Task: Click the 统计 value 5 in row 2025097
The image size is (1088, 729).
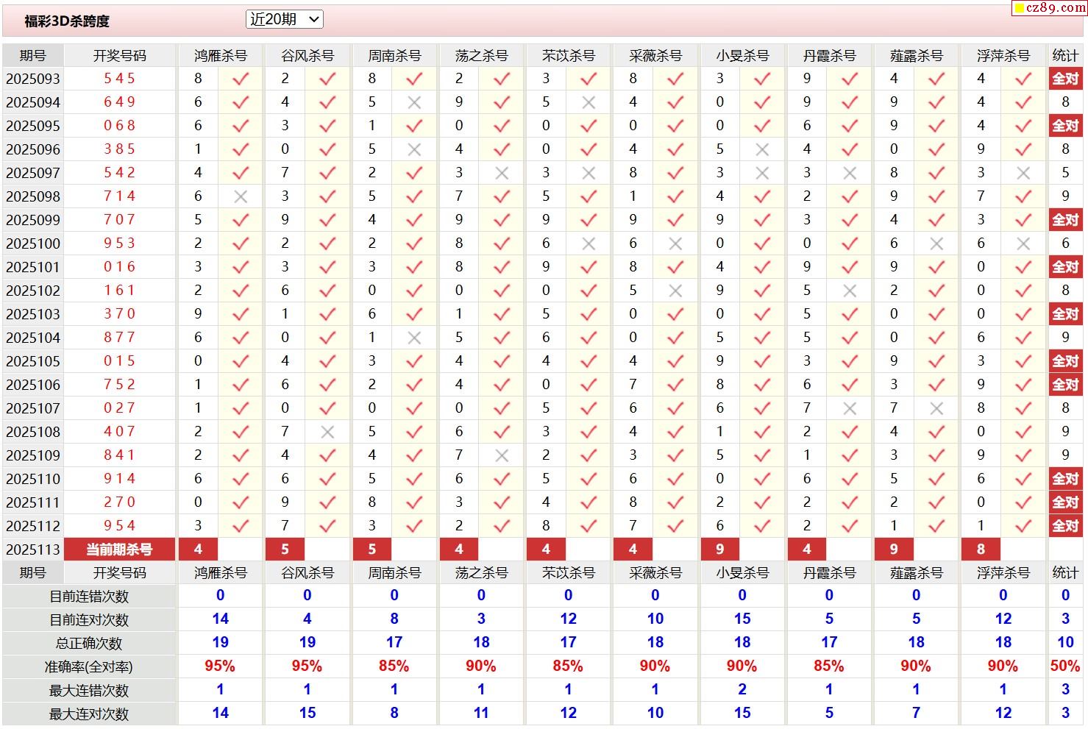Action: click(1065, 173)
